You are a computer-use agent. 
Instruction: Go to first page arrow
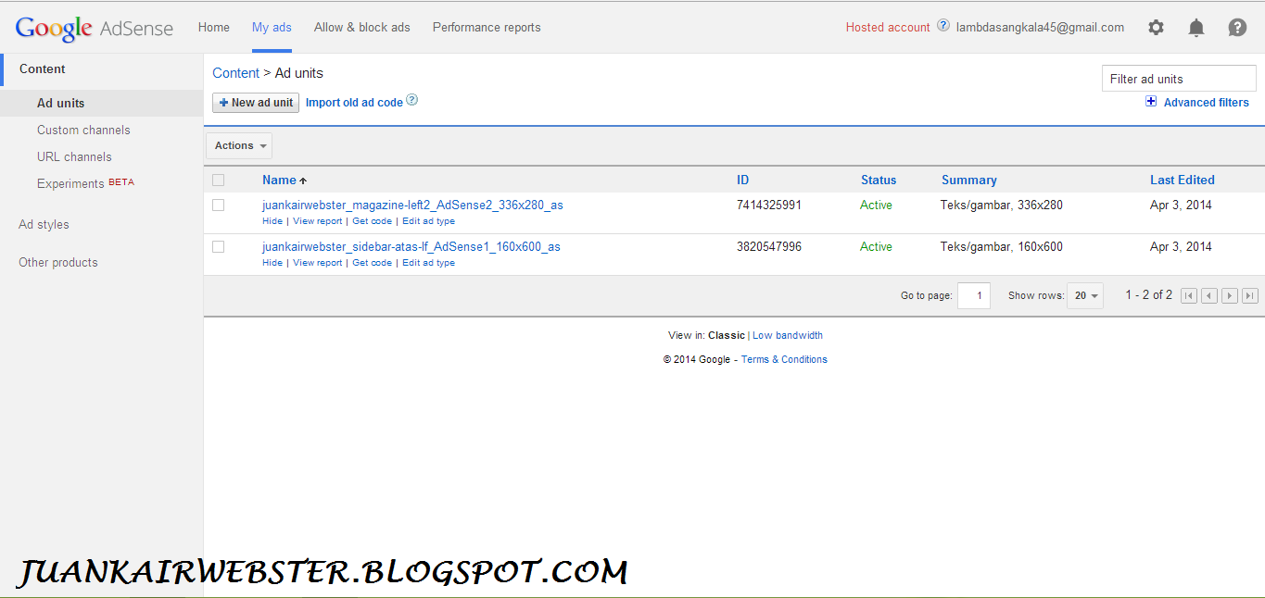pos(1189,296)
